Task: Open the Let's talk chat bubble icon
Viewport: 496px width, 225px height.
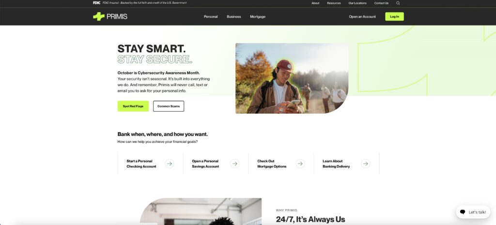Action: pyautogui.click(x=463, y=212)
